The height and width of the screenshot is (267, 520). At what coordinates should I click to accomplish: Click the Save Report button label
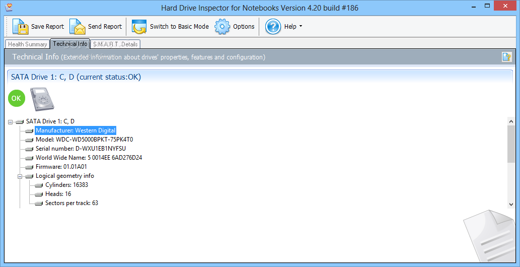click(47, 27)
